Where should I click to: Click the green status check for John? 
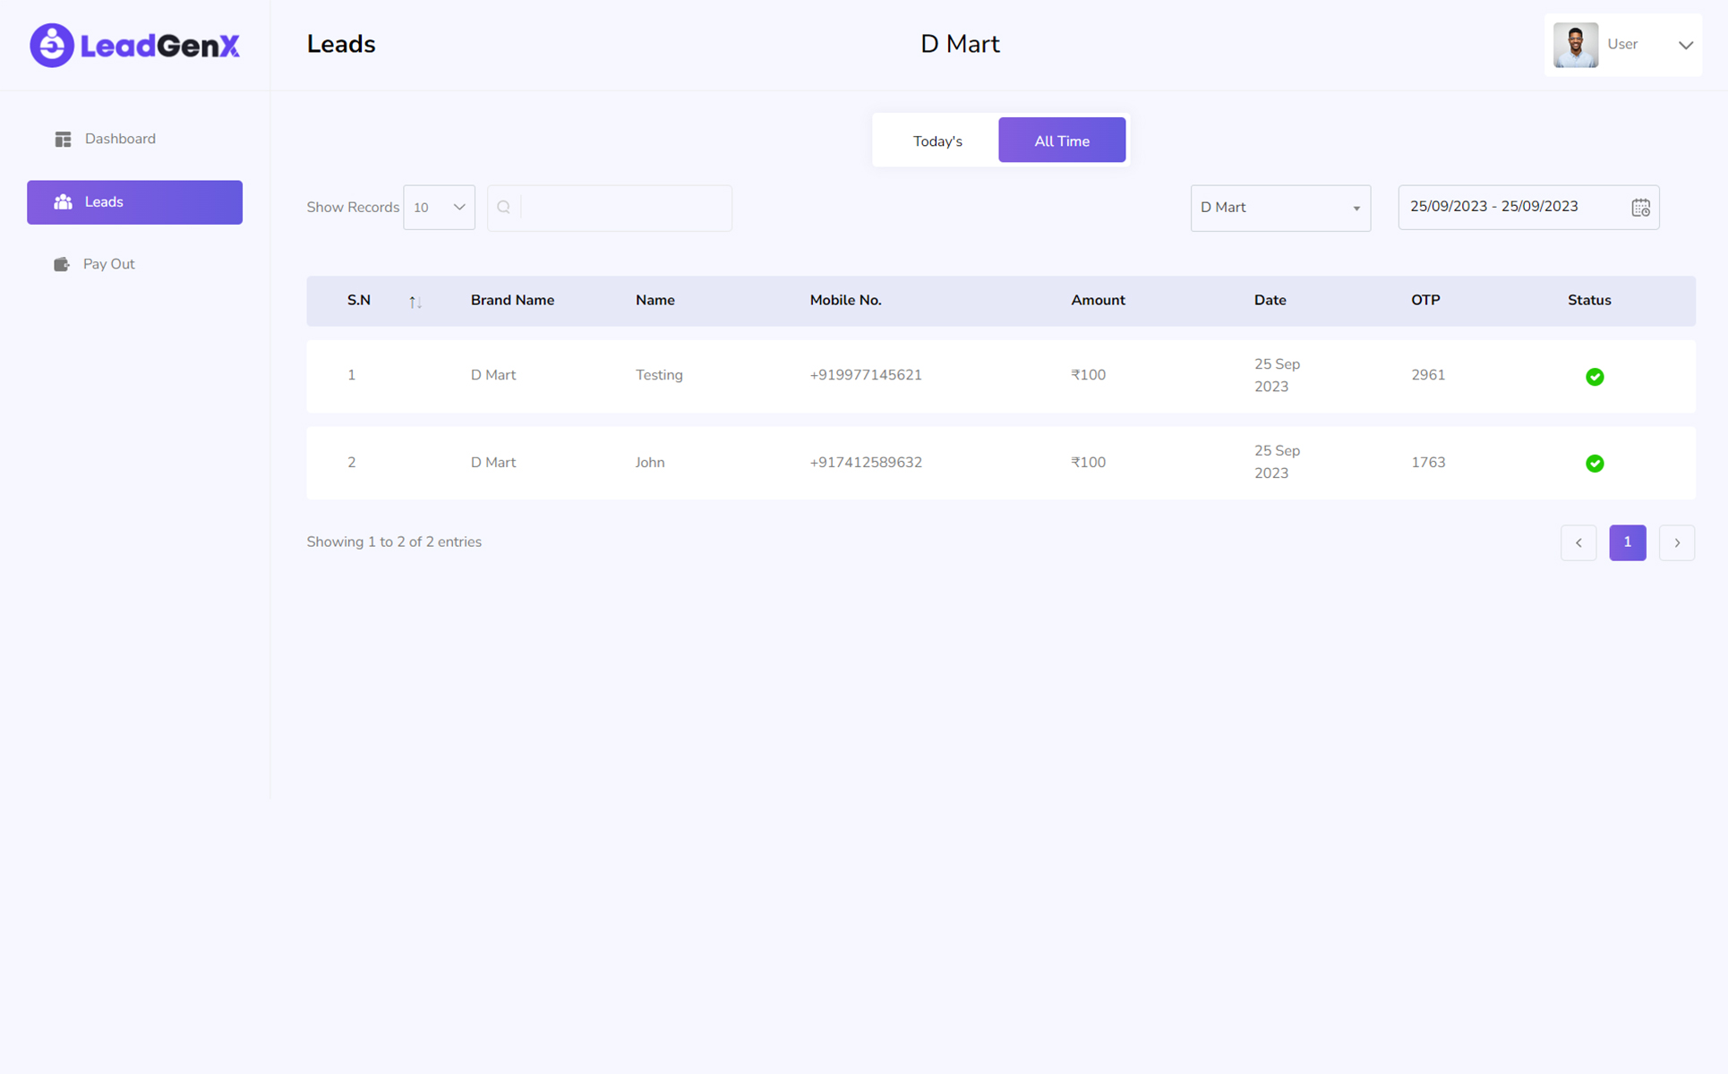click(x=1595, y=464)
